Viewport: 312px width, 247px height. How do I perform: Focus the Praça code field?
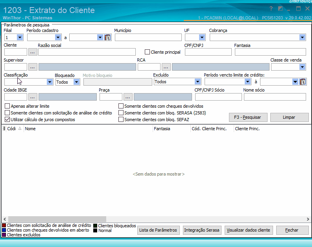pos(111,97)
